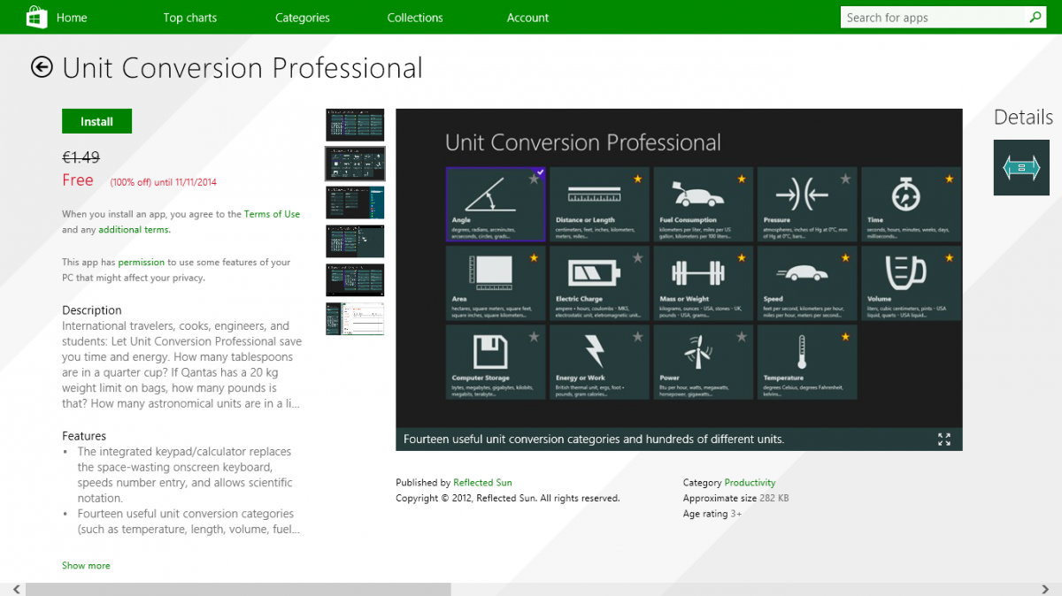
Task: Click the horizontal scrollbar thumb
Action: click(x=238, y=589)
